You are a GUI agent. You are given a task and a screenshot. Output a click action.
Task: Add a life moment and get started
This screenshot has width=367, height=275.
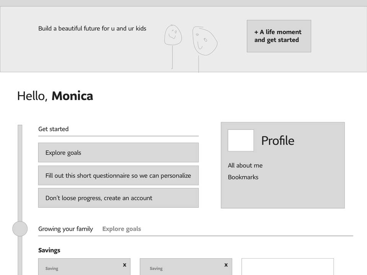[279, 36]
